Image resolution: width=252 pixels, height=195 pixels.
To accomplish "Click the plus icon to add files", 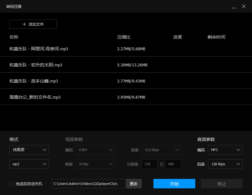I will pos(24,24).
